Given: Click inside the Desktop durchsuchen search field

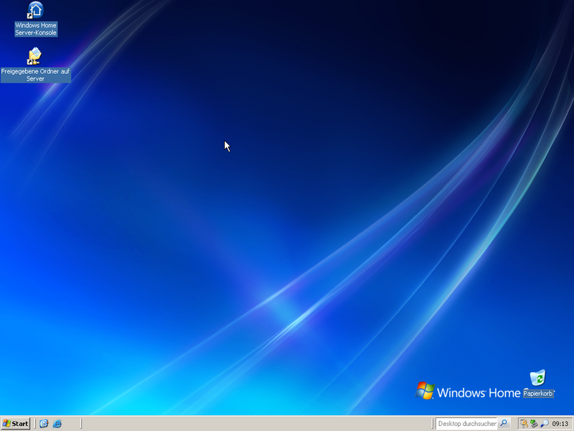Looking at the screenshot, I should (x=466, y=424).
